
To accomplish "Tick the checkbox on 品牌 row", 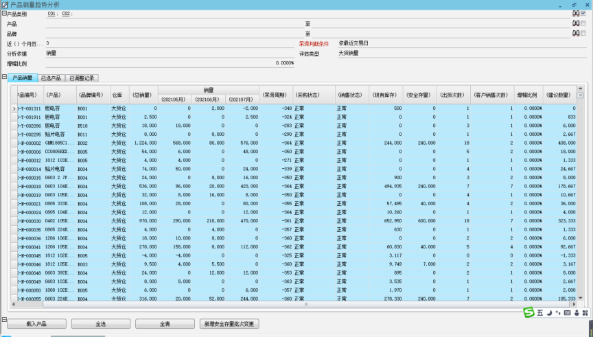I will click(583, 33).
